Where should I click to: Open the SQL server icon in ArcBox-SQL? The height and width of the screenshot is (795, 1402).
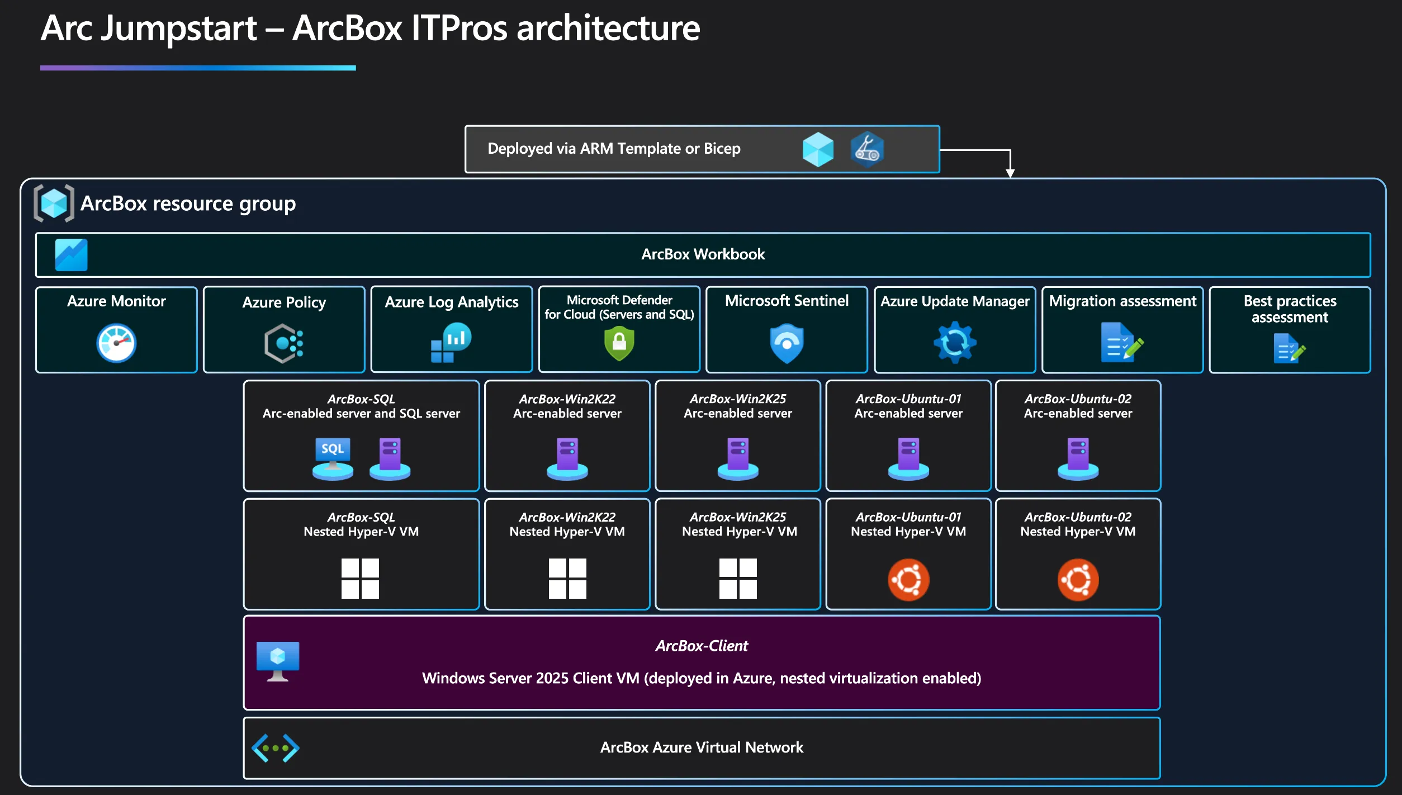coord(331,458)
